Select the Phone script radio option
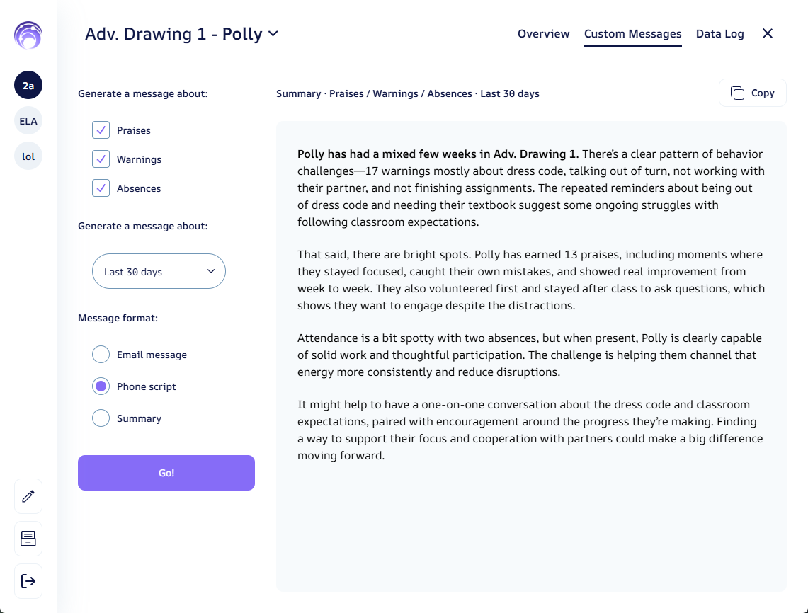The width and height of the screenshot is (808, 613). (101, 386)
